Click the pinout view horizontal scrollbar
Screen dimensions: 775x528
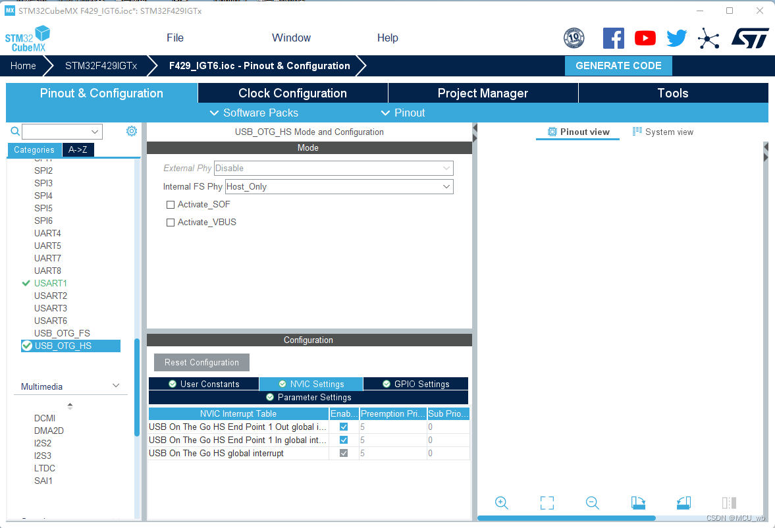[x=566, y=518]
